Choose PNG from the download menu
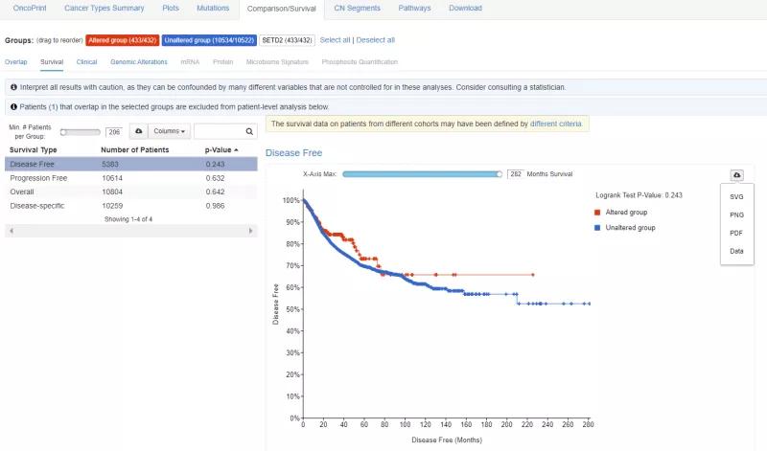Screen dimensions: 767x451 click(x=736, y=214)
